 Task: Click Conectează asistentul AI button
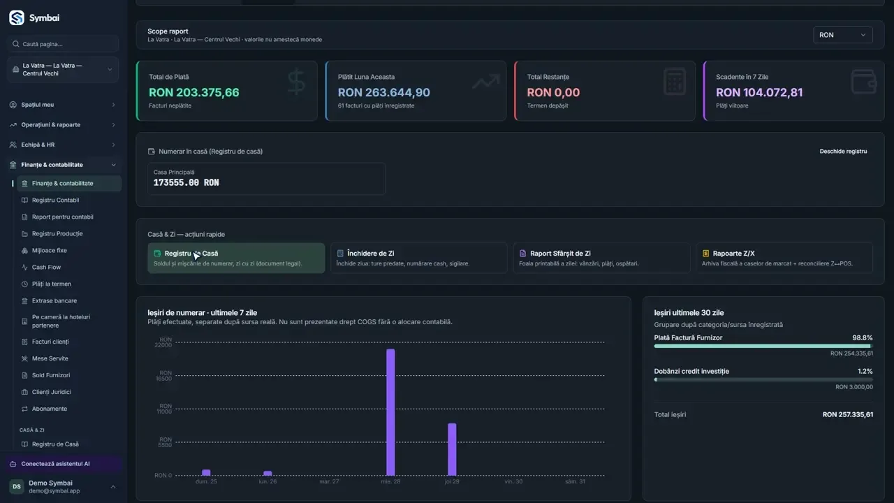pos(63,464)
